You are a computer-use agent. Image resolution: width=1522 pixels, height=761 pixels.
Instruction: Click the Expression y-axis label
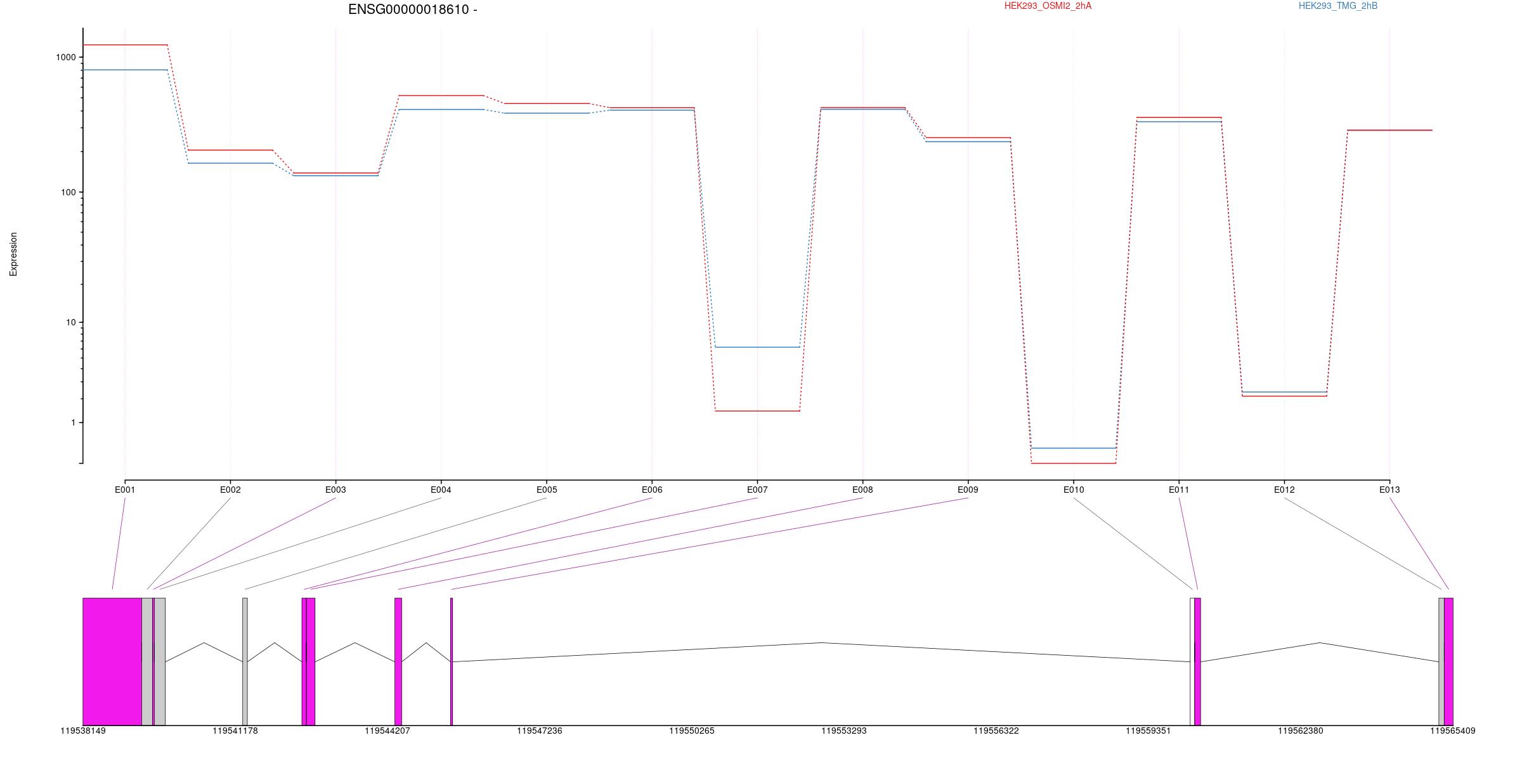(13, 254)
